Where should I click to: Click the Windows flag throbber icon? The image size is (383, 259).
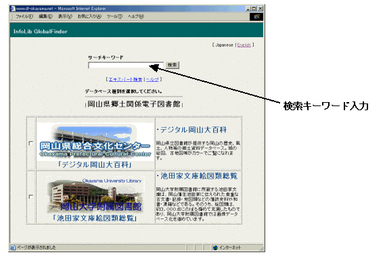coord(256,17)
